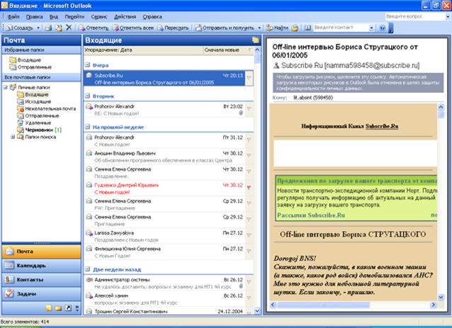Switch to Календарь navigation pane
The width and height of the screenshot is (452, 328).
[42, 266]
